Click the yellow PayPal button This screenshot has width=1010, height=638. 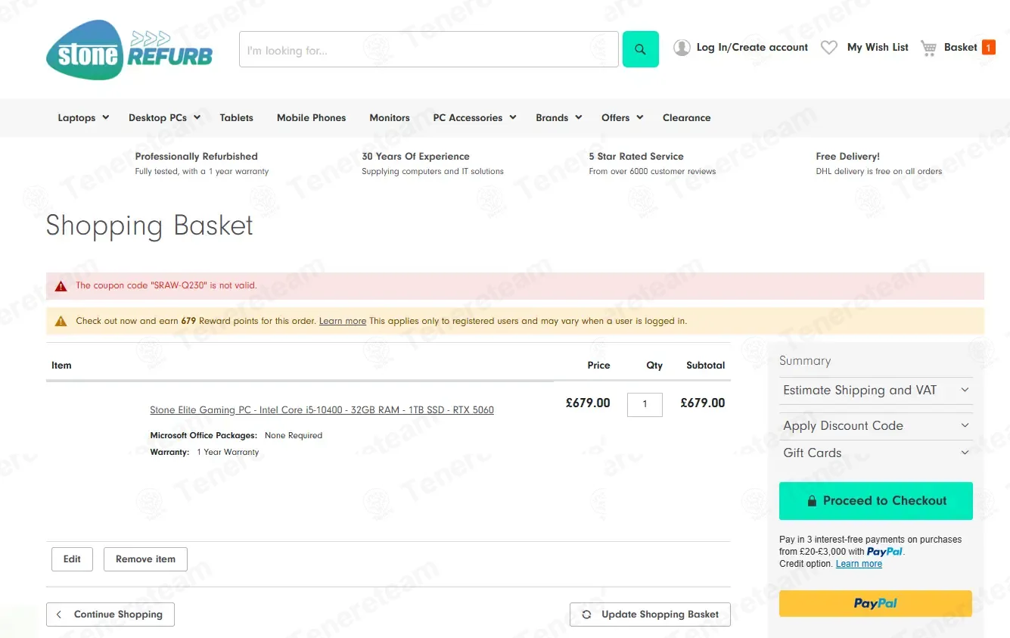pos(875,604)
